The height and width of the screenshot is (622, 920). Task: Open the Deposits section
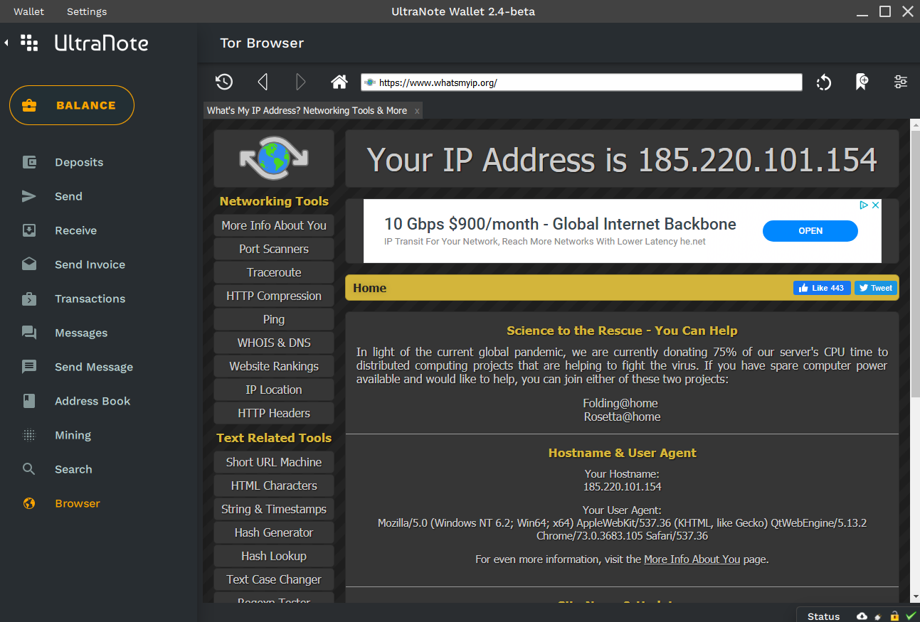click(79, 162)
